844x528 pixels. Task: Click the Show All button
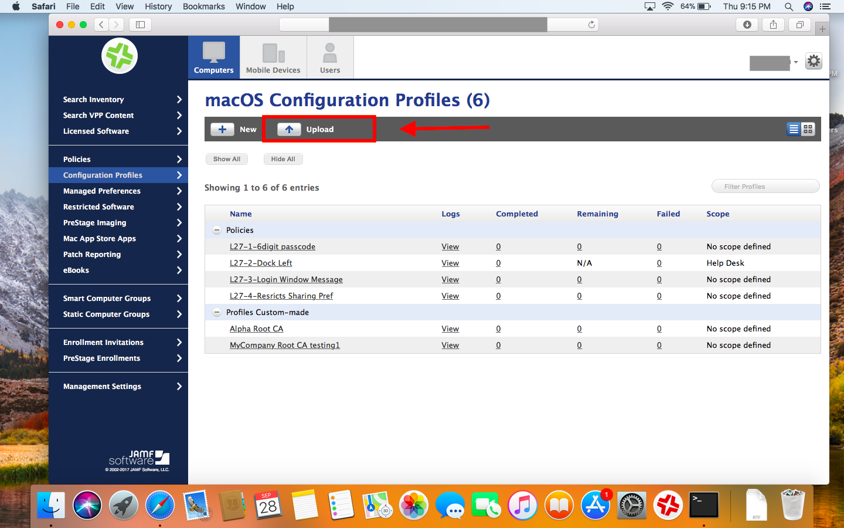pos(227,159)
